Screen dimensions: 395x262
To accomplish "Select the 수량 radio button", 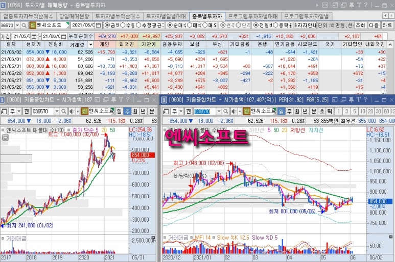I will click(x=123, y=25).
